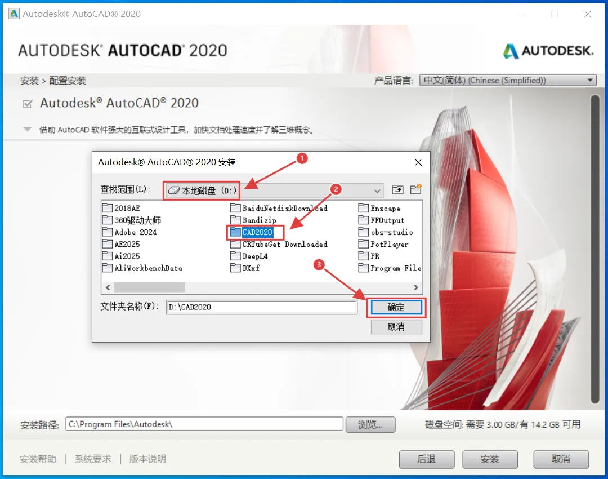This screenshot has height=479, width=608.
Task: Click the folder list left scroll arrow
Action: 108,287
